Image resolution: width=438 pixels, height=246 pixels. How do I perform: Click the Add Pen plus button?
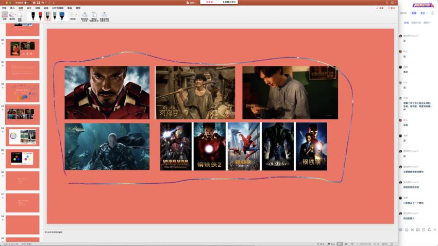(72, 15)
